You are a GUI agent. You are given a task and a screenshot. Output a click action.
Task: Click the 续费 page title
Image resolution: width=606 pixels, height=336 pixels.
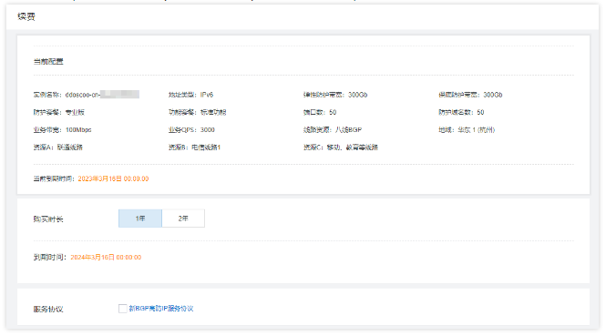[x=26, y=16]
